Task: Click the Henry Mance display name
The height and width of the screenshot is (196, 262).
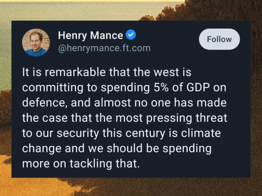Action: (x=90, y=35)
